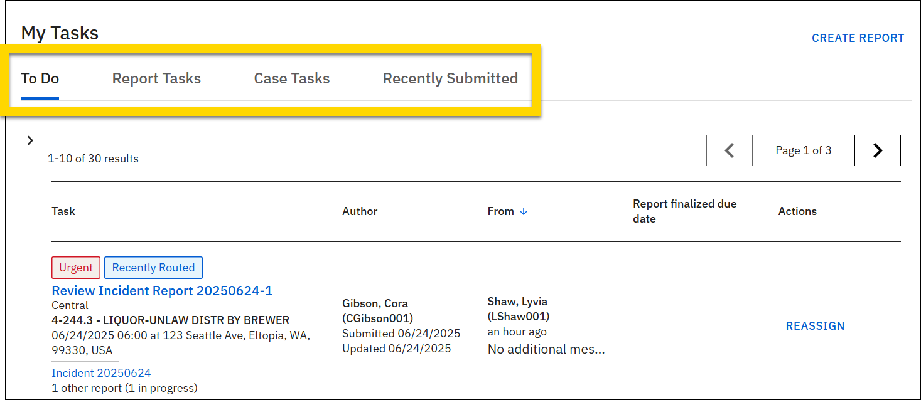Open the Case Tasks tab
921x400 pixels.
point(291,78)
